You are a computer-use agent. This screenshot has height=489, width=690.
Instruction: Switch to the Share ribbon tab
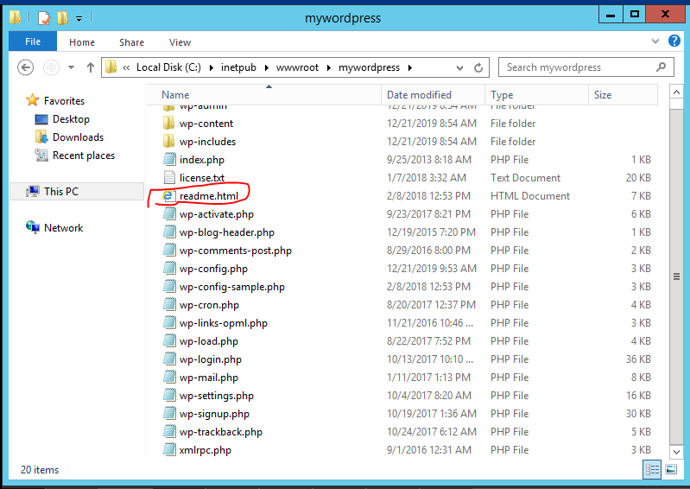[x=131, y=42]
